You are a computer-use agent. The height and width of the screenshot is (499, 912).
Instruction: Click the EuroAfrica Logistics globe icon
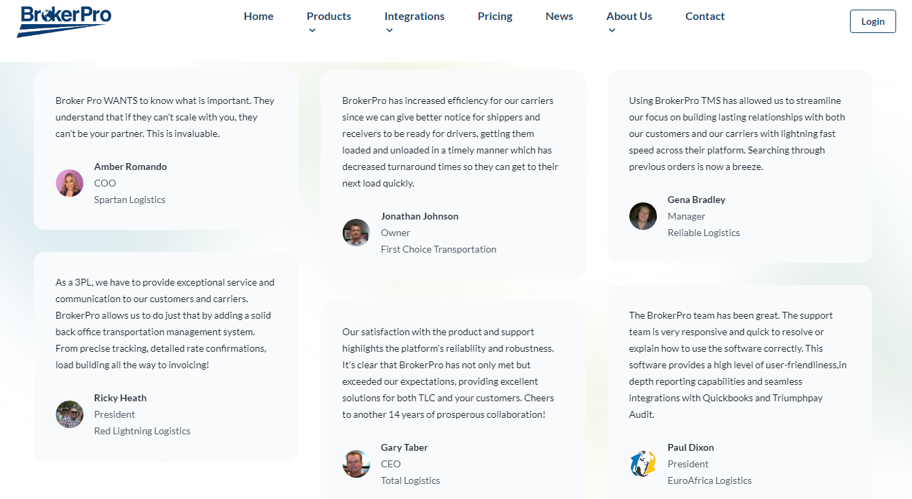(643, 464)
